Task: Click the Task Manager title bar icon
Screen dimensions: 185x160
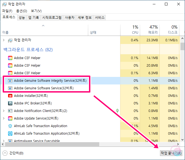Action: [x=5, y=4]
